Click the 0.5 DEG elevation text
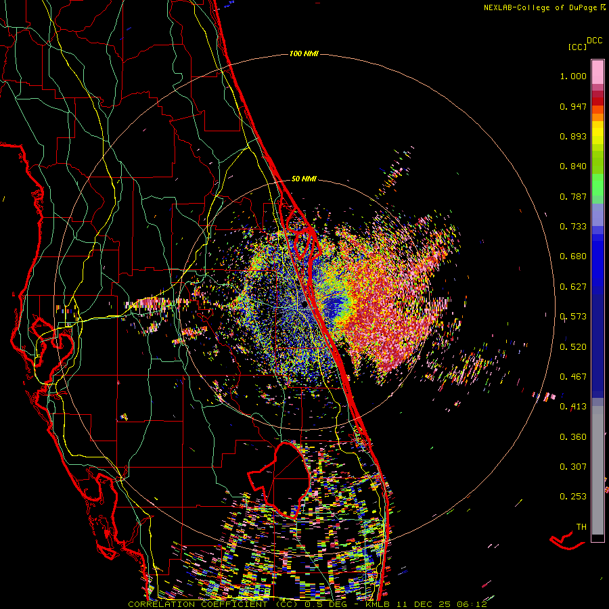Image resolution: width=609 pixels, height=609 pixels. 325,604
